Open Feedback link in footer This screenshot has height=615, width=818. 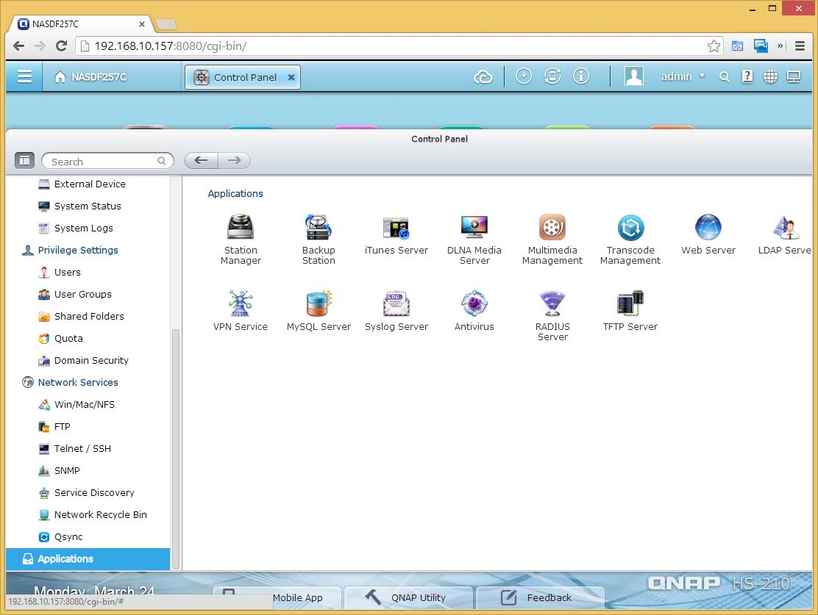541,597
